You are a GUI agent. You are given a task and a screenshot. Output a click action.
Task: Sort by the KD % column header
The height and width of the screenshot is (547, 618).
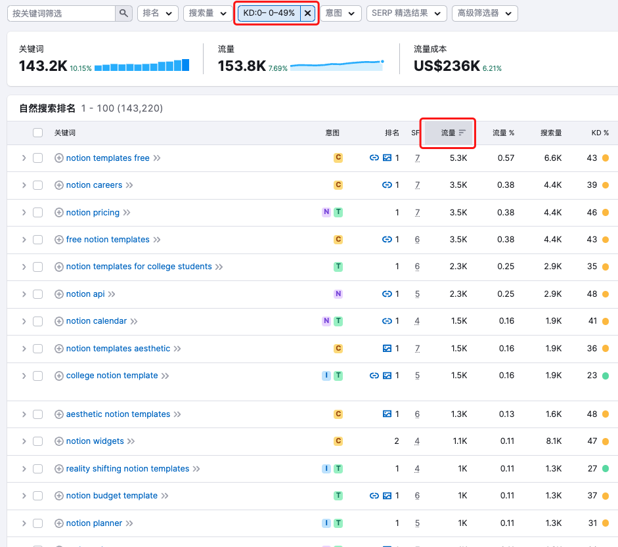click(600, 133)
